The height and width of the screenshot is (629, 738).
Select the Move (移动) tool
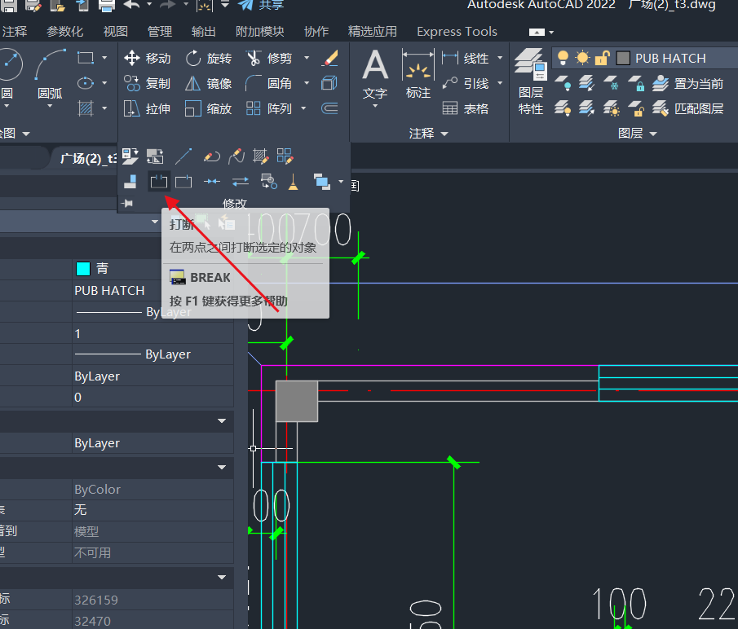point(147,59)
